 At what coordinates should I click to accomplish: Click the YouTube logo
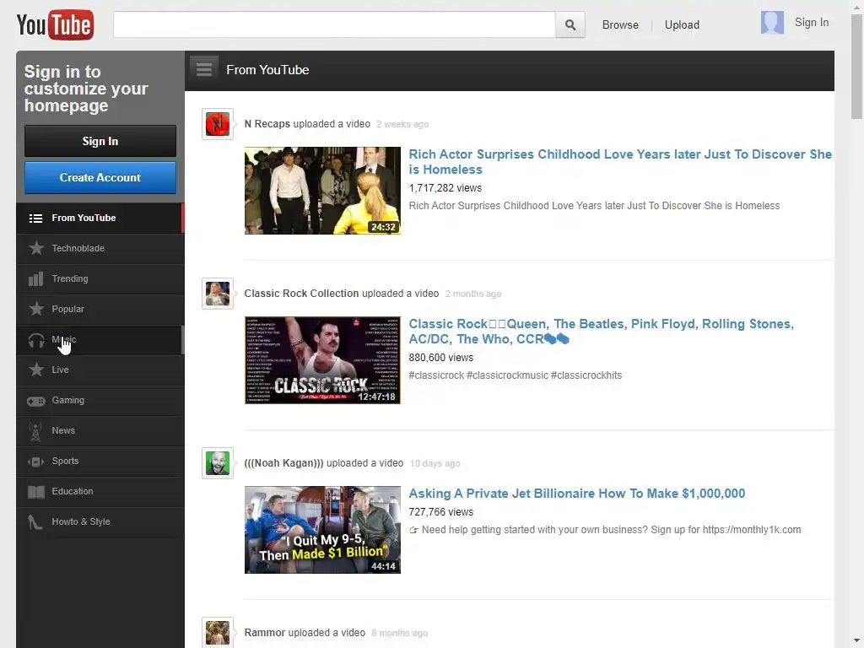click(55, 24)
